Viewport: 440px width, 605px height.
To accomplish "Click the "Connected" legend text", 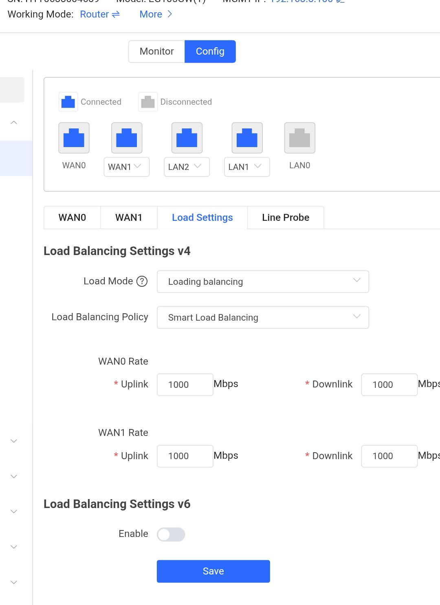I will (101, 102).
